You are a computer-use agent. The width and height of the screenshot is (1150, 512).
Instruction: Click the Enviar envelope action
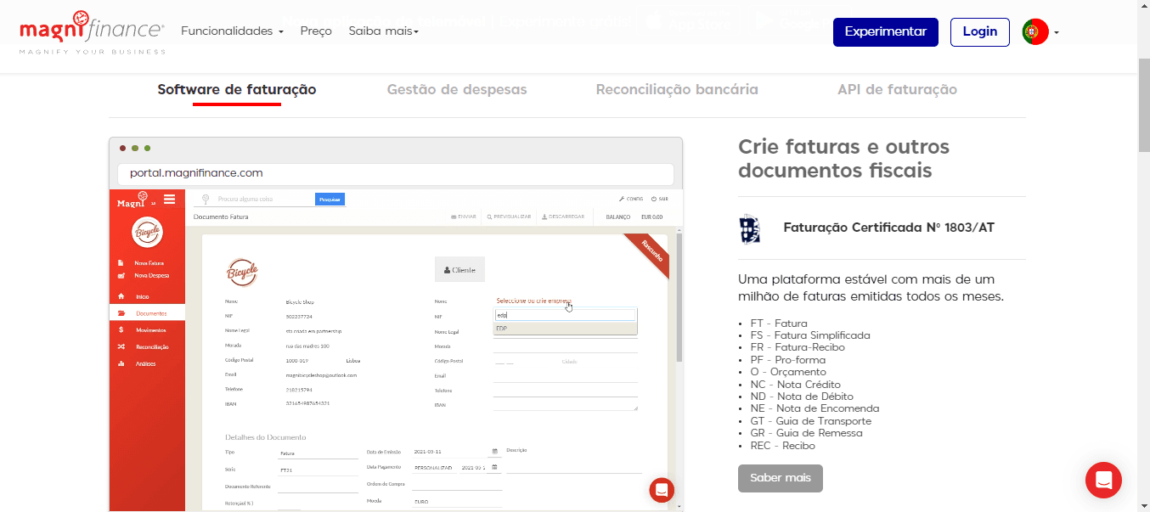463,217
